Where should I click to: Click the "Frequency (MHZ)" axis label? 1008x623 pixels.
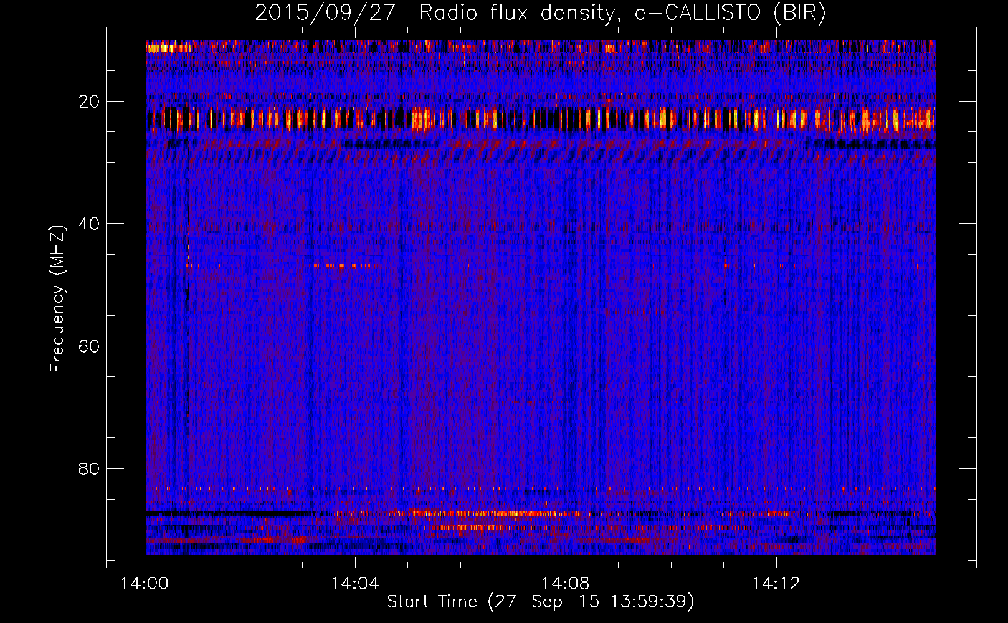pyautogui.click(x=57, y=298)
